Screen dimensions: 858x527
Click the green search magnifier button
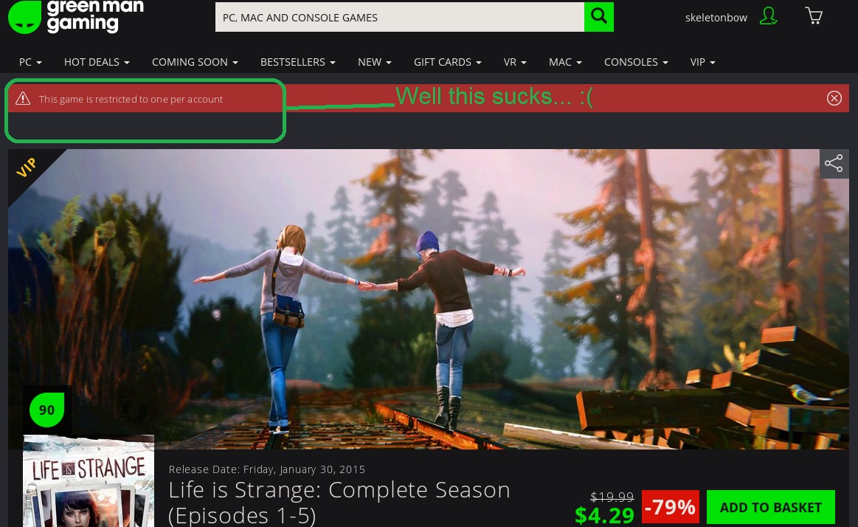(x=598, y=17)
